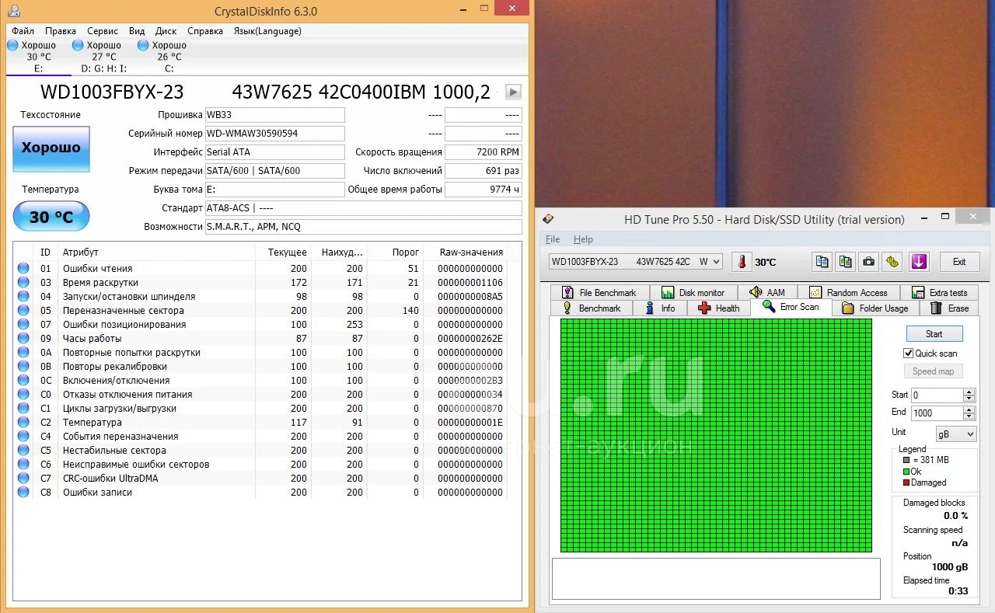Image resolution: width=995 pixels, height=613 pixels.
Task: Click the red Damaged legend swatch
Action: point(906,482)
